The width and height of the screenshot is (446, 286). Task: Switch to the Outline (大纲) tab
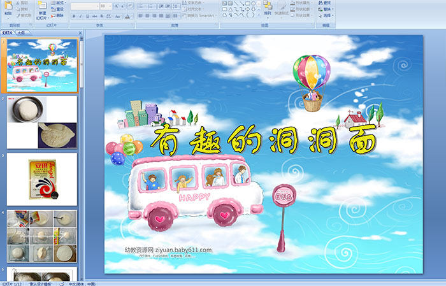[20, 32]
